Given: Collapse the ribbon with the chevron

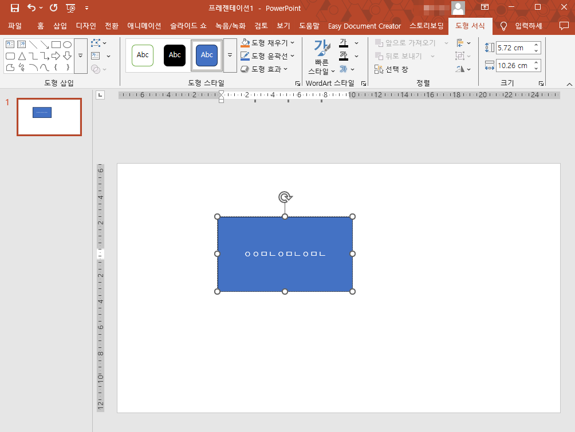Looking at the screenshot, I should 569,84.
